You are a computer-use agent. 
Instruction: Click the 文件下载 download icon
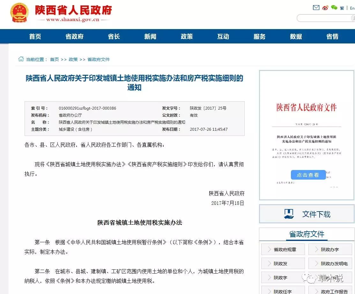[289, 214]
